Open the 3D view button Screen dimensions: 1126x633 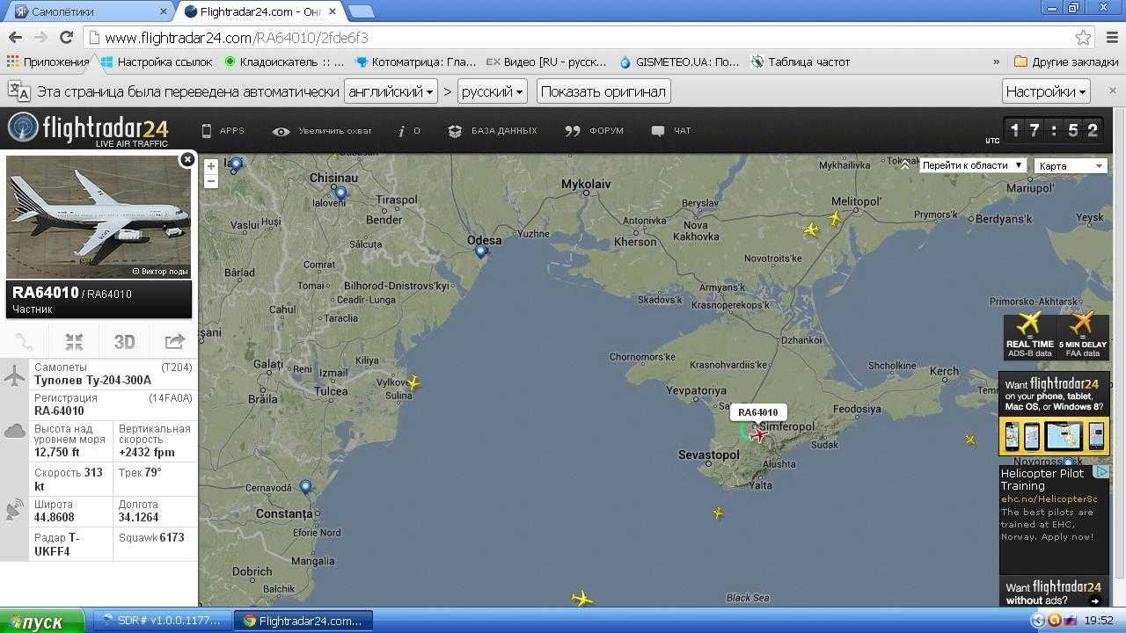click(x=124, y=342)
